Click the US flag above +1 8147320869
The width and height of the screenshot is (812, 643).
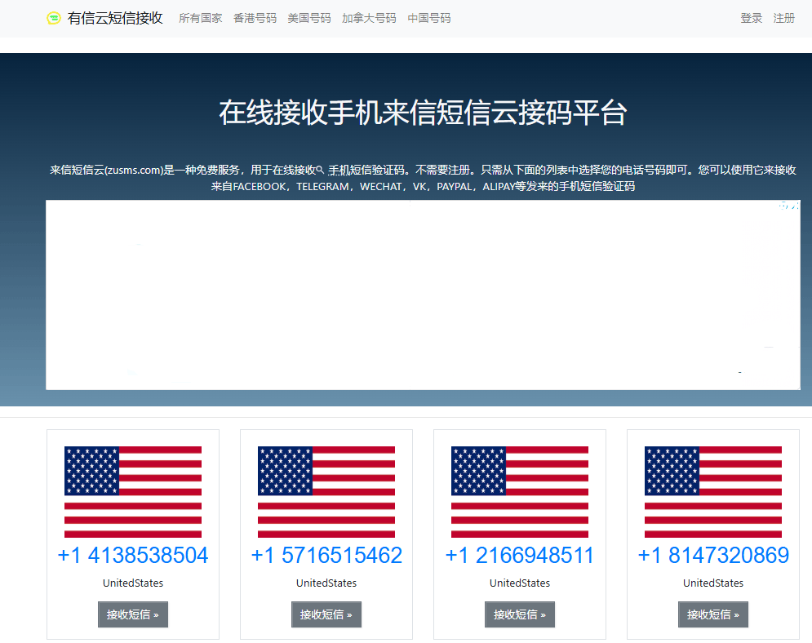713,492
